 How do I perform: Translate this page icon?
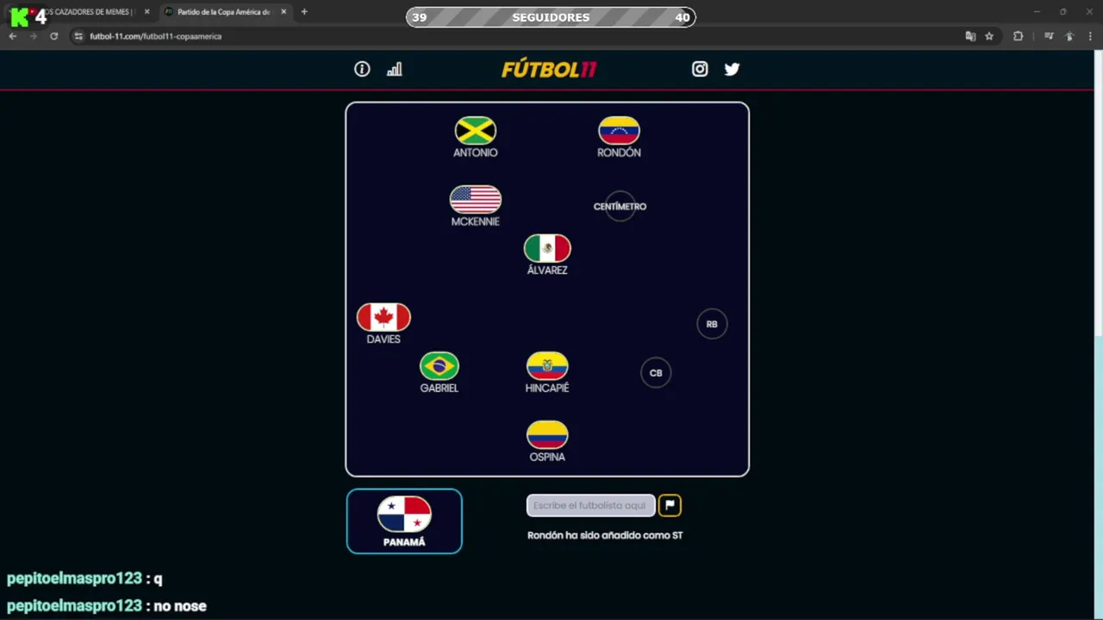tap(970, 36)
